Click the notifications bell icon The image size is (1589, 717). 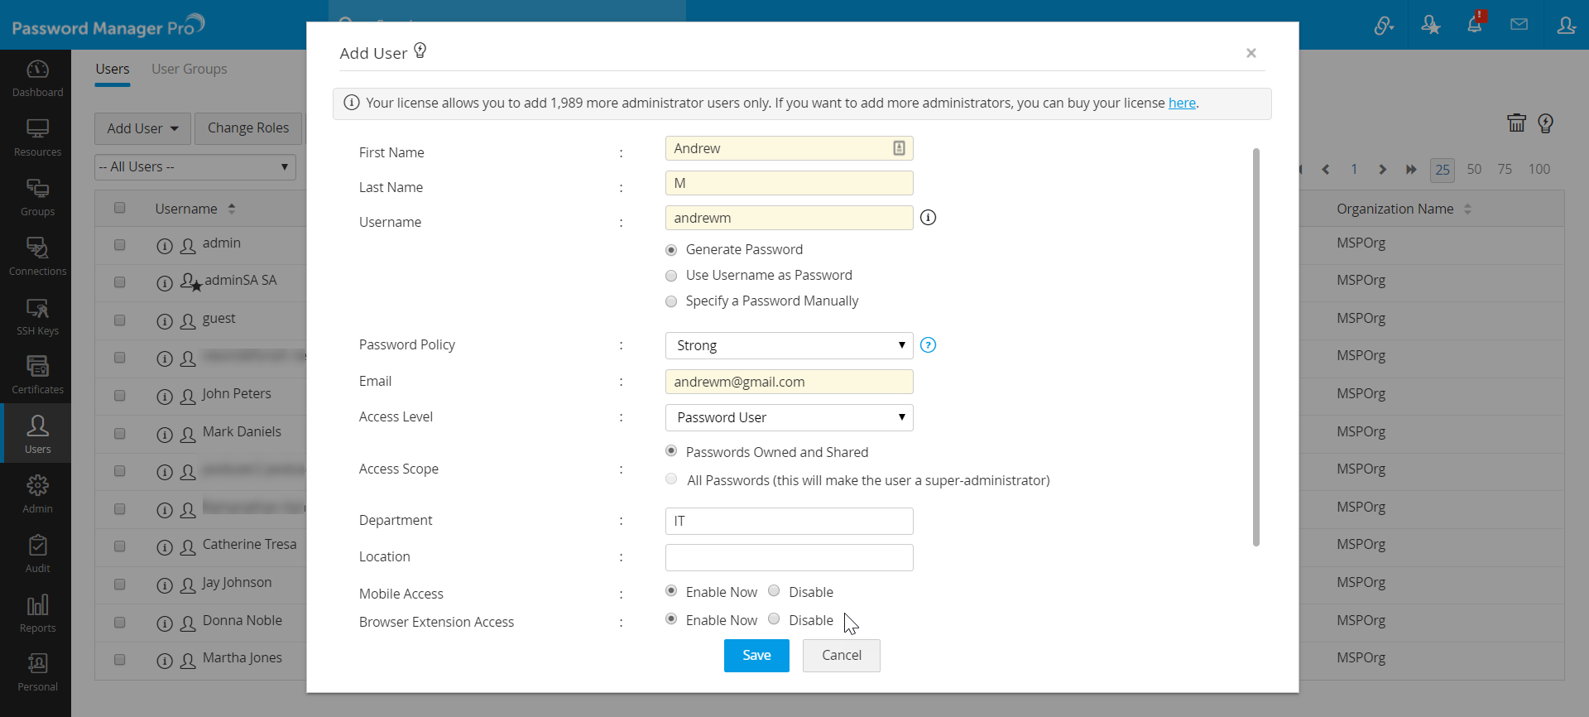pyautogui.click(x=1474, y=25)
